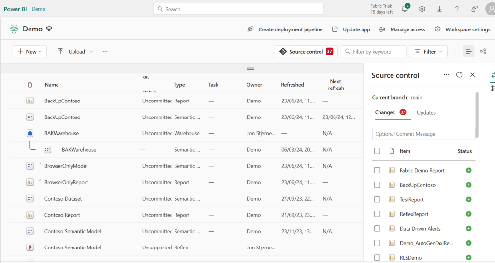The height and width of the screenshot is (263, 495).
Task: Check the Fabric Demo Report checkbox
Action: [377, 170]
